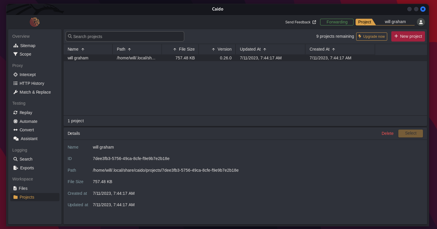Click the Project label tab in header
Image resolution: width=437 pixels, height=229 pixels.
point(365,22)
